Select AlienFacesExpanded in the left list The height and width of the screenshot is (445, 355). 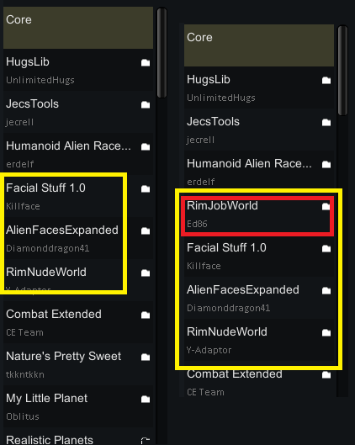click(78, 238)
